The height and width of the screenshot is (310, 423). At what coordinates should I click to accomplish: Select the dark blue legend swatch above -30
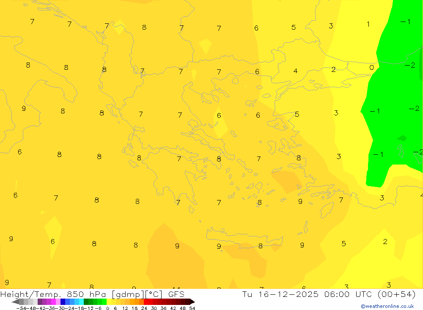point(63,302)
